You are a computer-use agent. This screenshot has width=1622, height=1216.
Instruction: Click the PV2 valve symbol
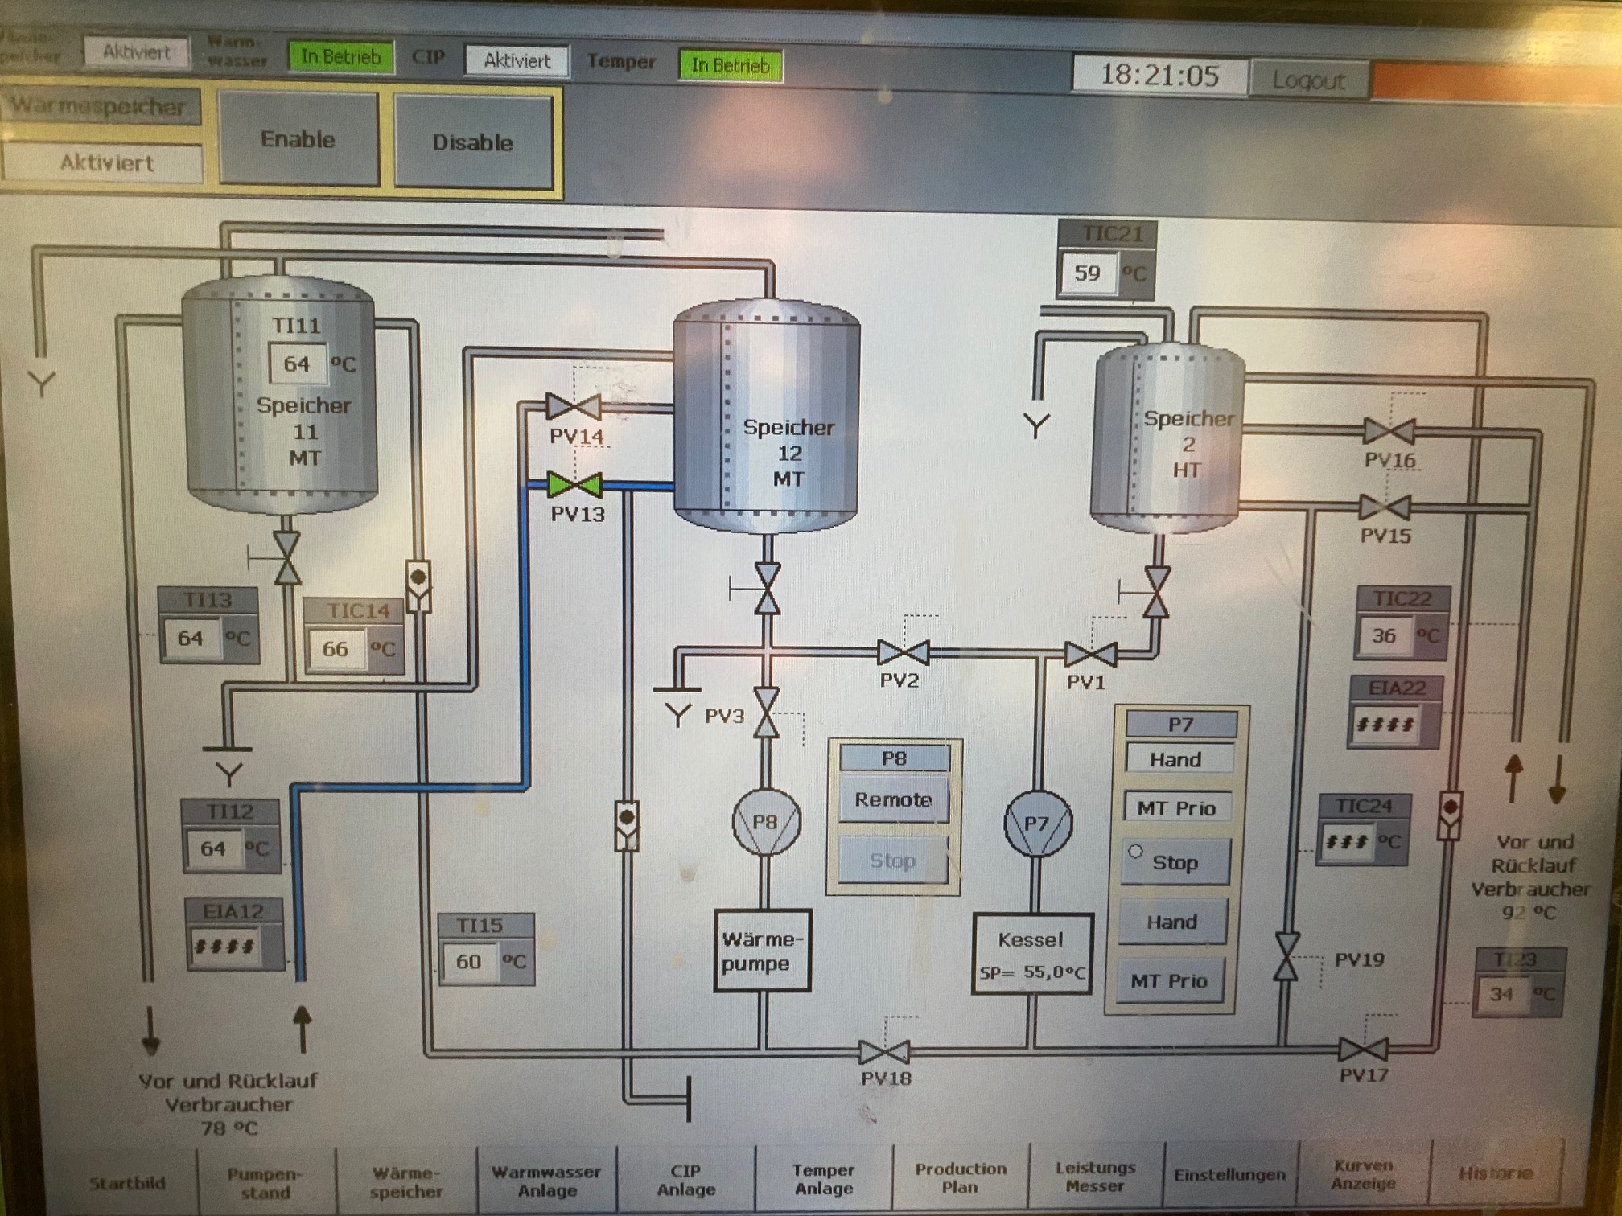click(903, 652)
